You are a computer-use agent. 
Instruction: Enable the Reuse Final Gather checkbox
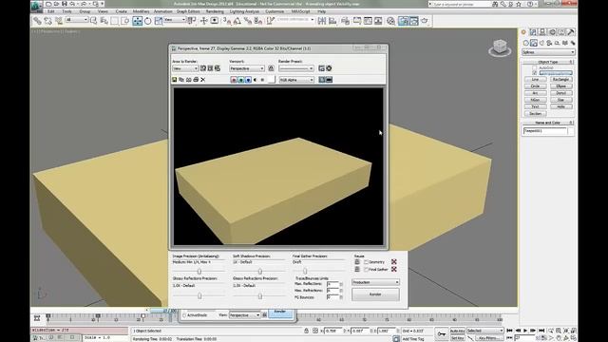(x=366, y=269)
